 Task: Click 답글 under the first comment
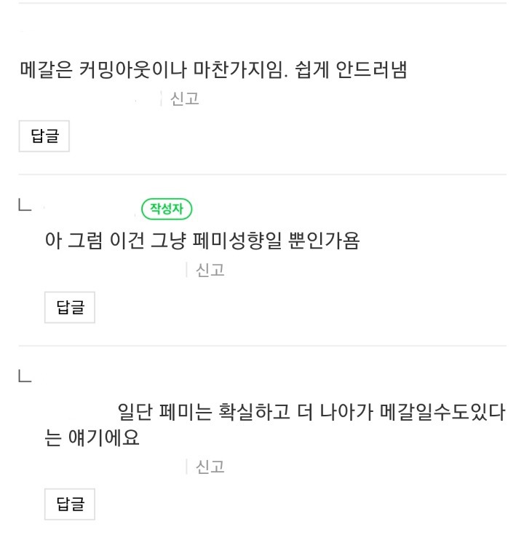(44, 136)
